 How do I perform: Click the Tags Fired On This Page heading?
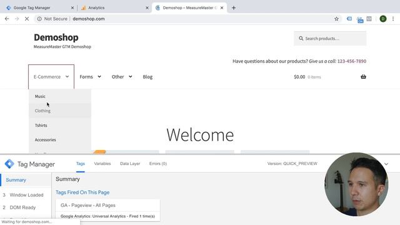tap(82, 192)
